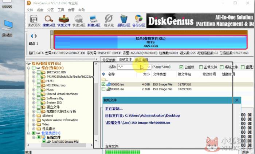
Task: Switch to the 扇区编辑 sector editor tab
Action: coord(142,60)
